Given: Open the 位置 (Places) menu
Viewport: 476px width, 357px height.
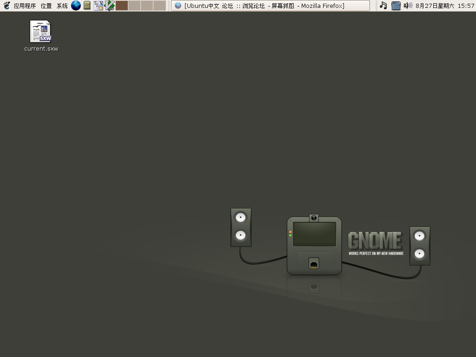Looking at the screenshot, I should click(46, 6).
